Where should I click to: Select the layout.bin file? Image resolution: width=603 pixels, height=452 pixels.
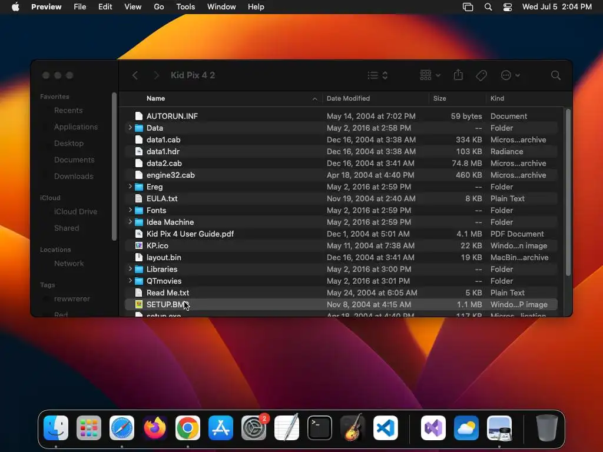click(x=341, y=257)
